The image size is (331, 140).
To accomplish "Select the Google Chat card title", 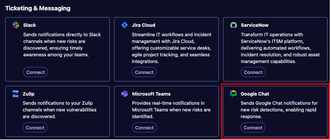I will 255,94.
